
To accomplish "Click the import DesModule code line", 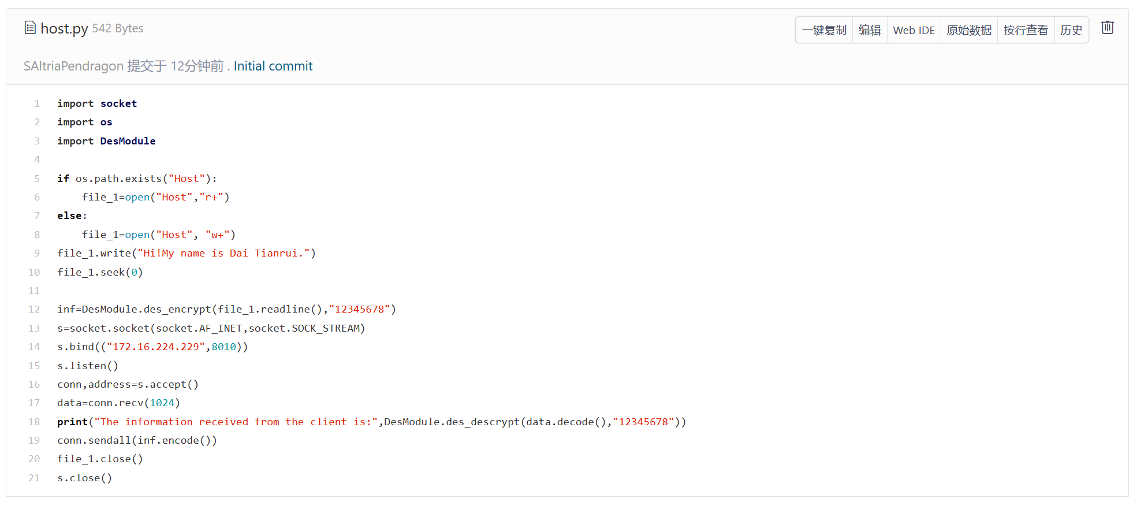I will pos(106,142).
